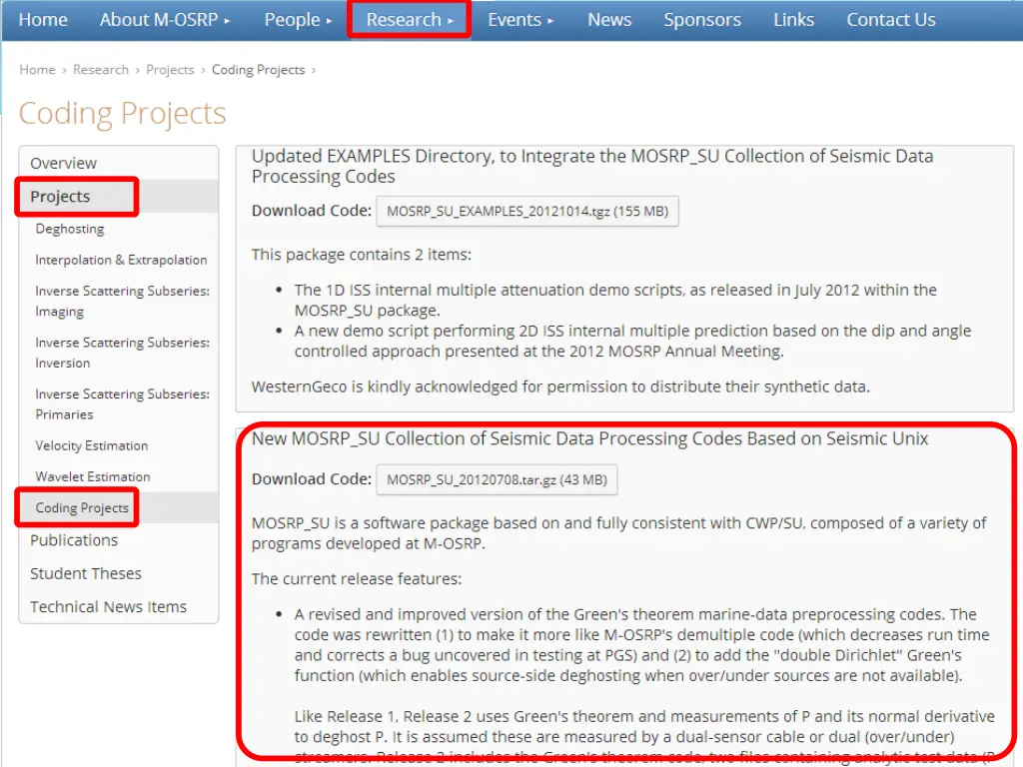Click Coding Projects in the breadcrumb

click(x=258, y=70)
